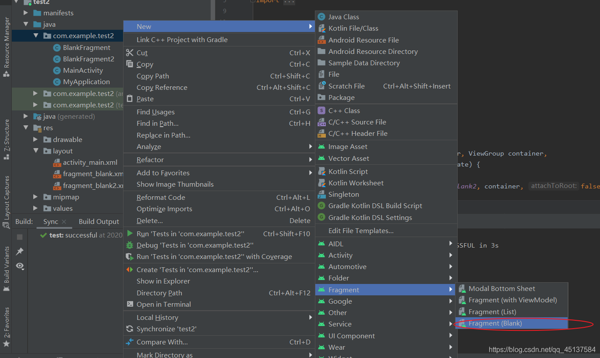Viewport: 600px width, 358px height.
Task: Select Reformat Code menu entry
Action: click(219, 197)
